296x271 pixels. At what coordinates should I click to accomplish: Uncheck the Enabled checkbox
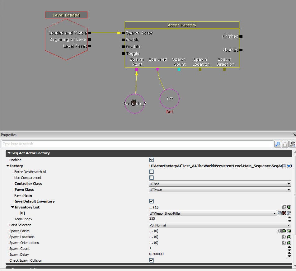pos(152,160)
